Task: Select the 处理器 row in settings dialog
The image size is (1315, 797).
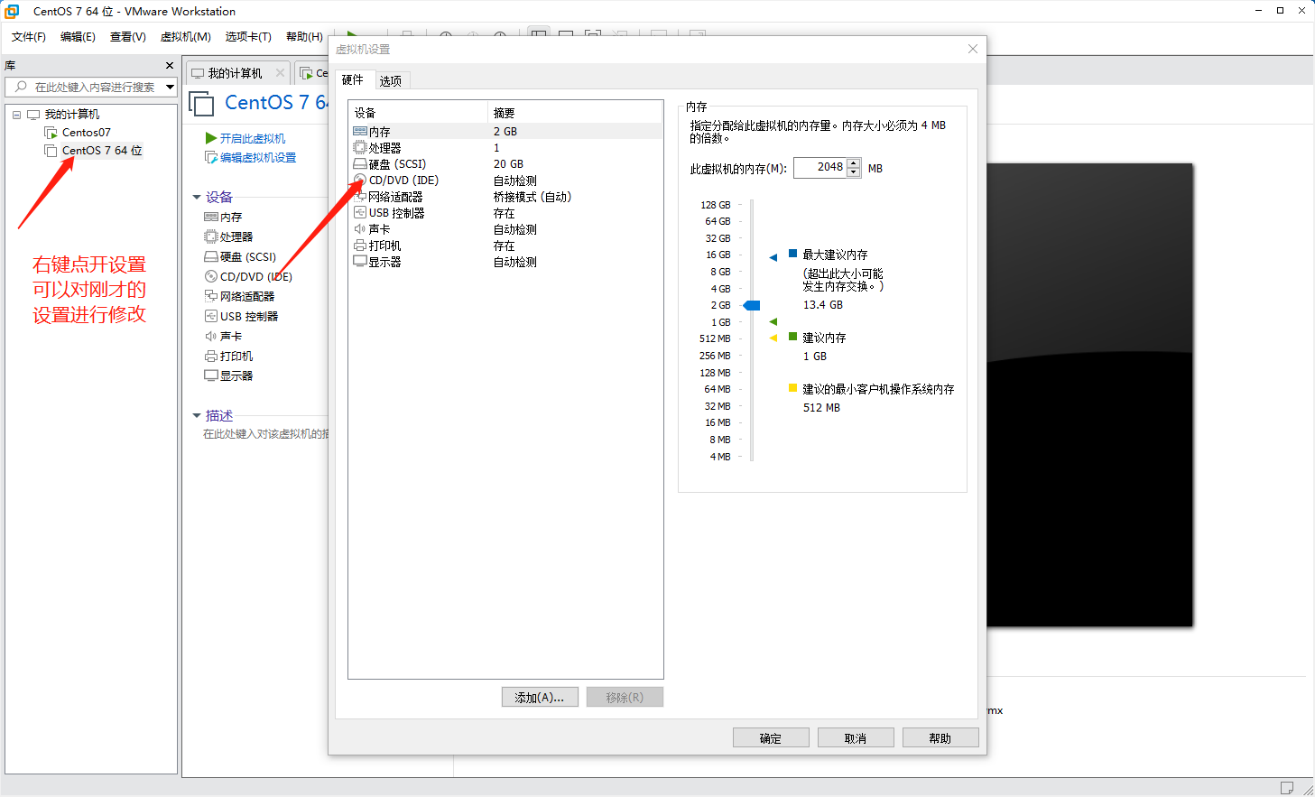Action: pyautogui.click(x=505, y=148)
